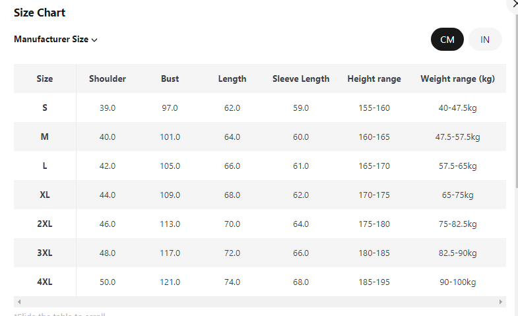Select the XL size row label
Image resolution: width=518 pixels, height=316 pixels.
(x=45, y=195)
